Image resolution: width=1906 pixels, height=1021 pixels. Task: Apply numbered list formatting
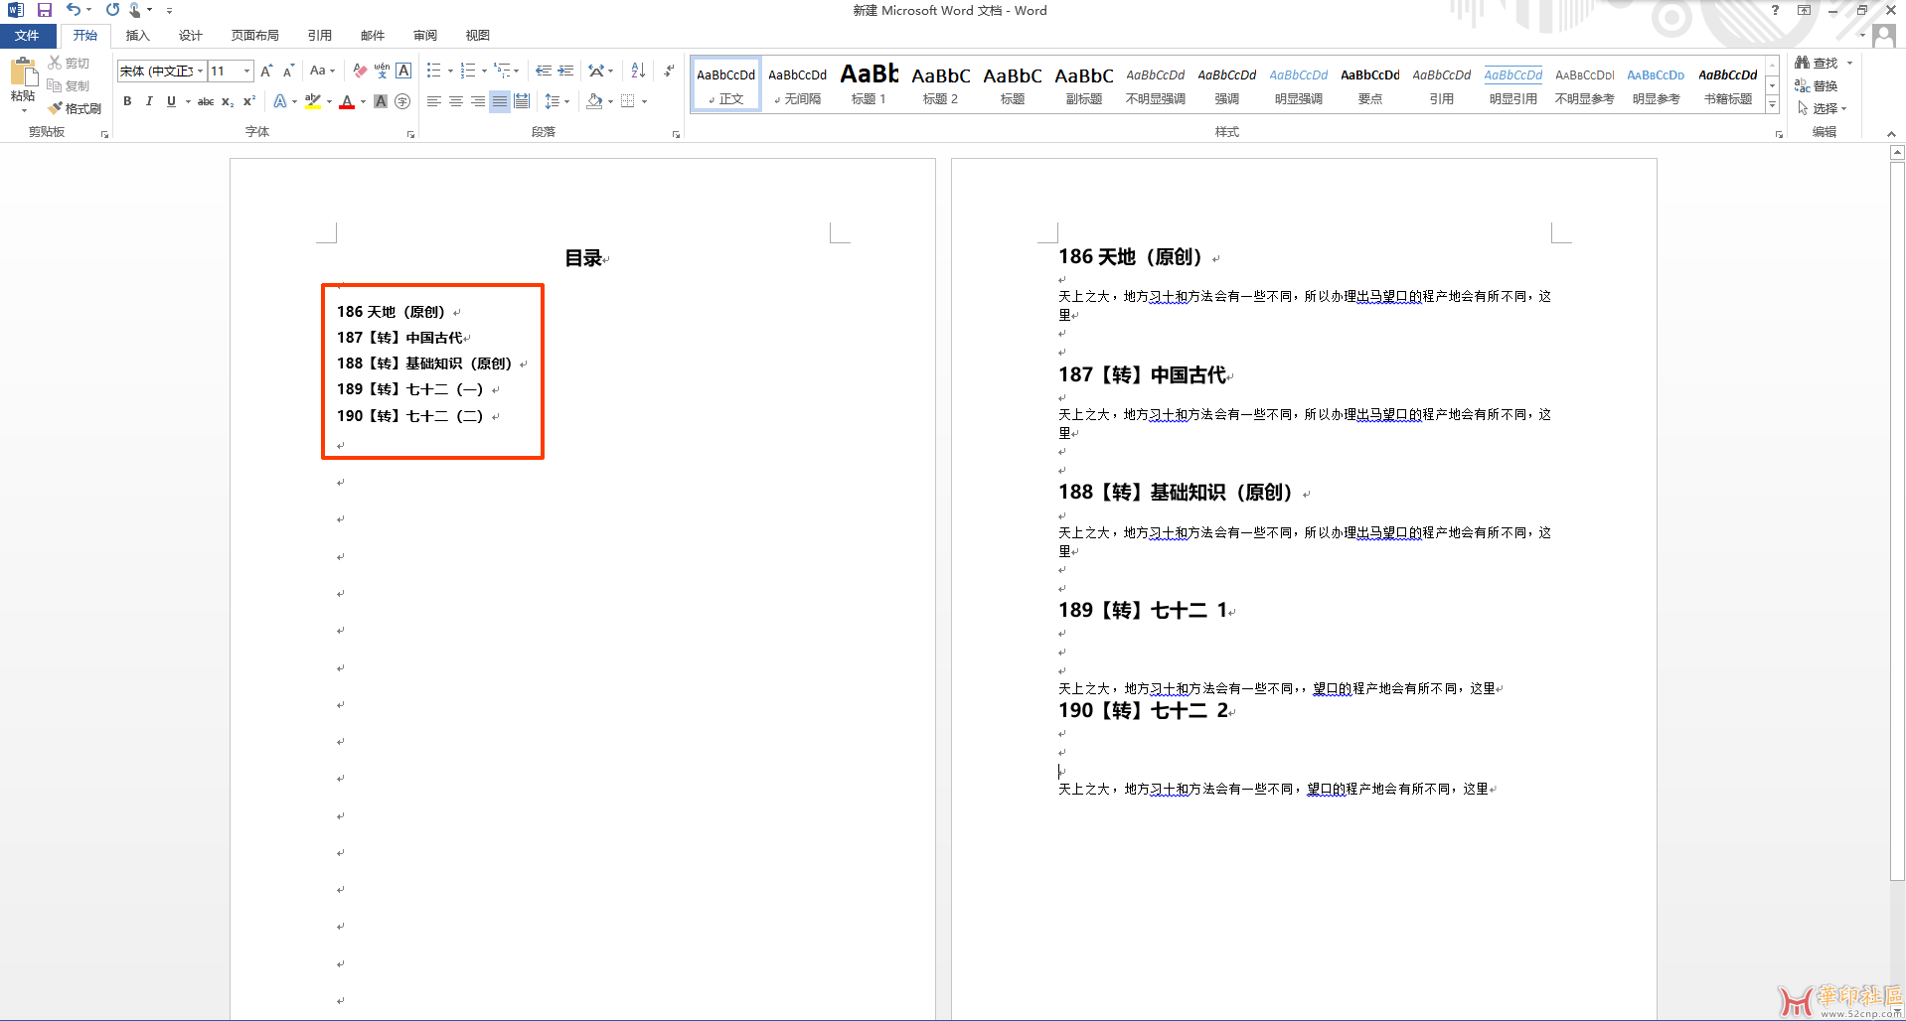click(x=468, y=71)
